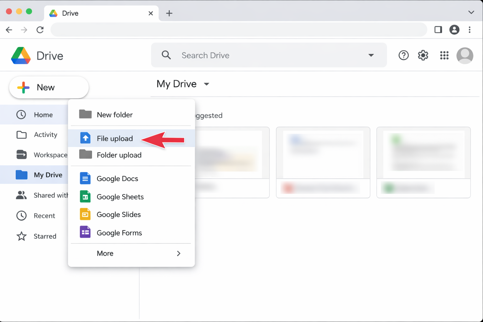
Task: Open the Help question mark icon
Action: [403, 55]
